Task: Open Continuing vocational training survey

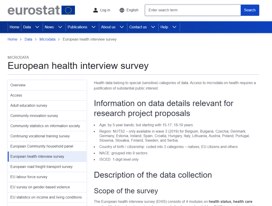Action: pyautogui.click(x=47, y=136)
